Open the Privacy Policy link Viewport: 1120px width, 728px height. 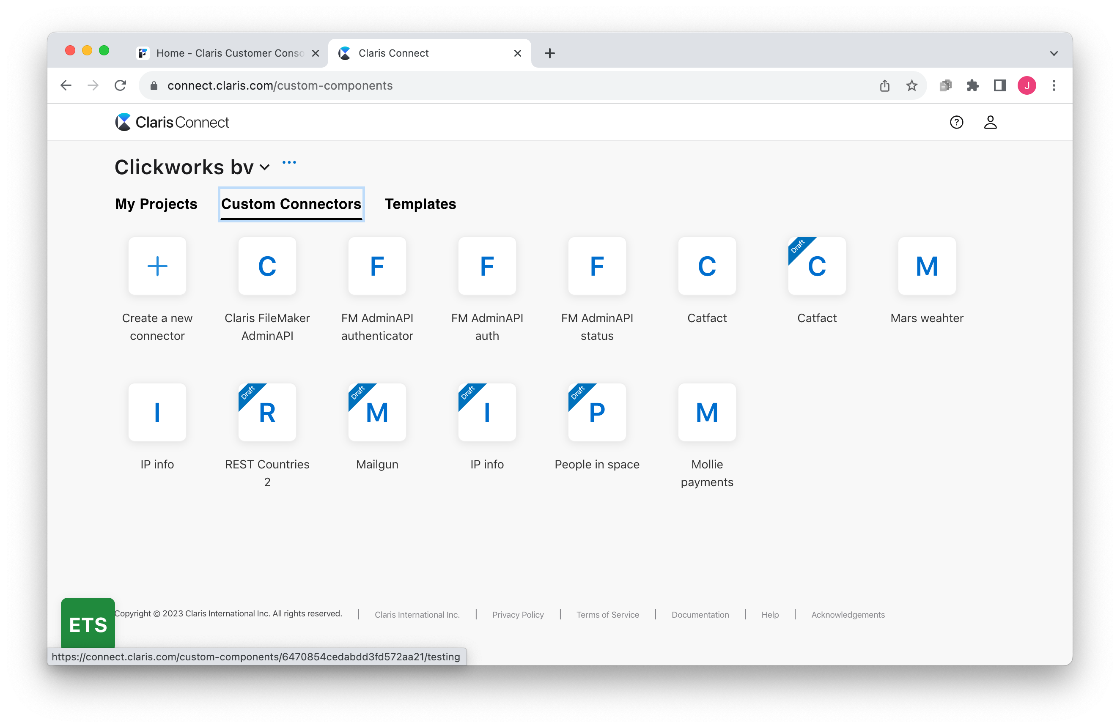click(518, 614)
